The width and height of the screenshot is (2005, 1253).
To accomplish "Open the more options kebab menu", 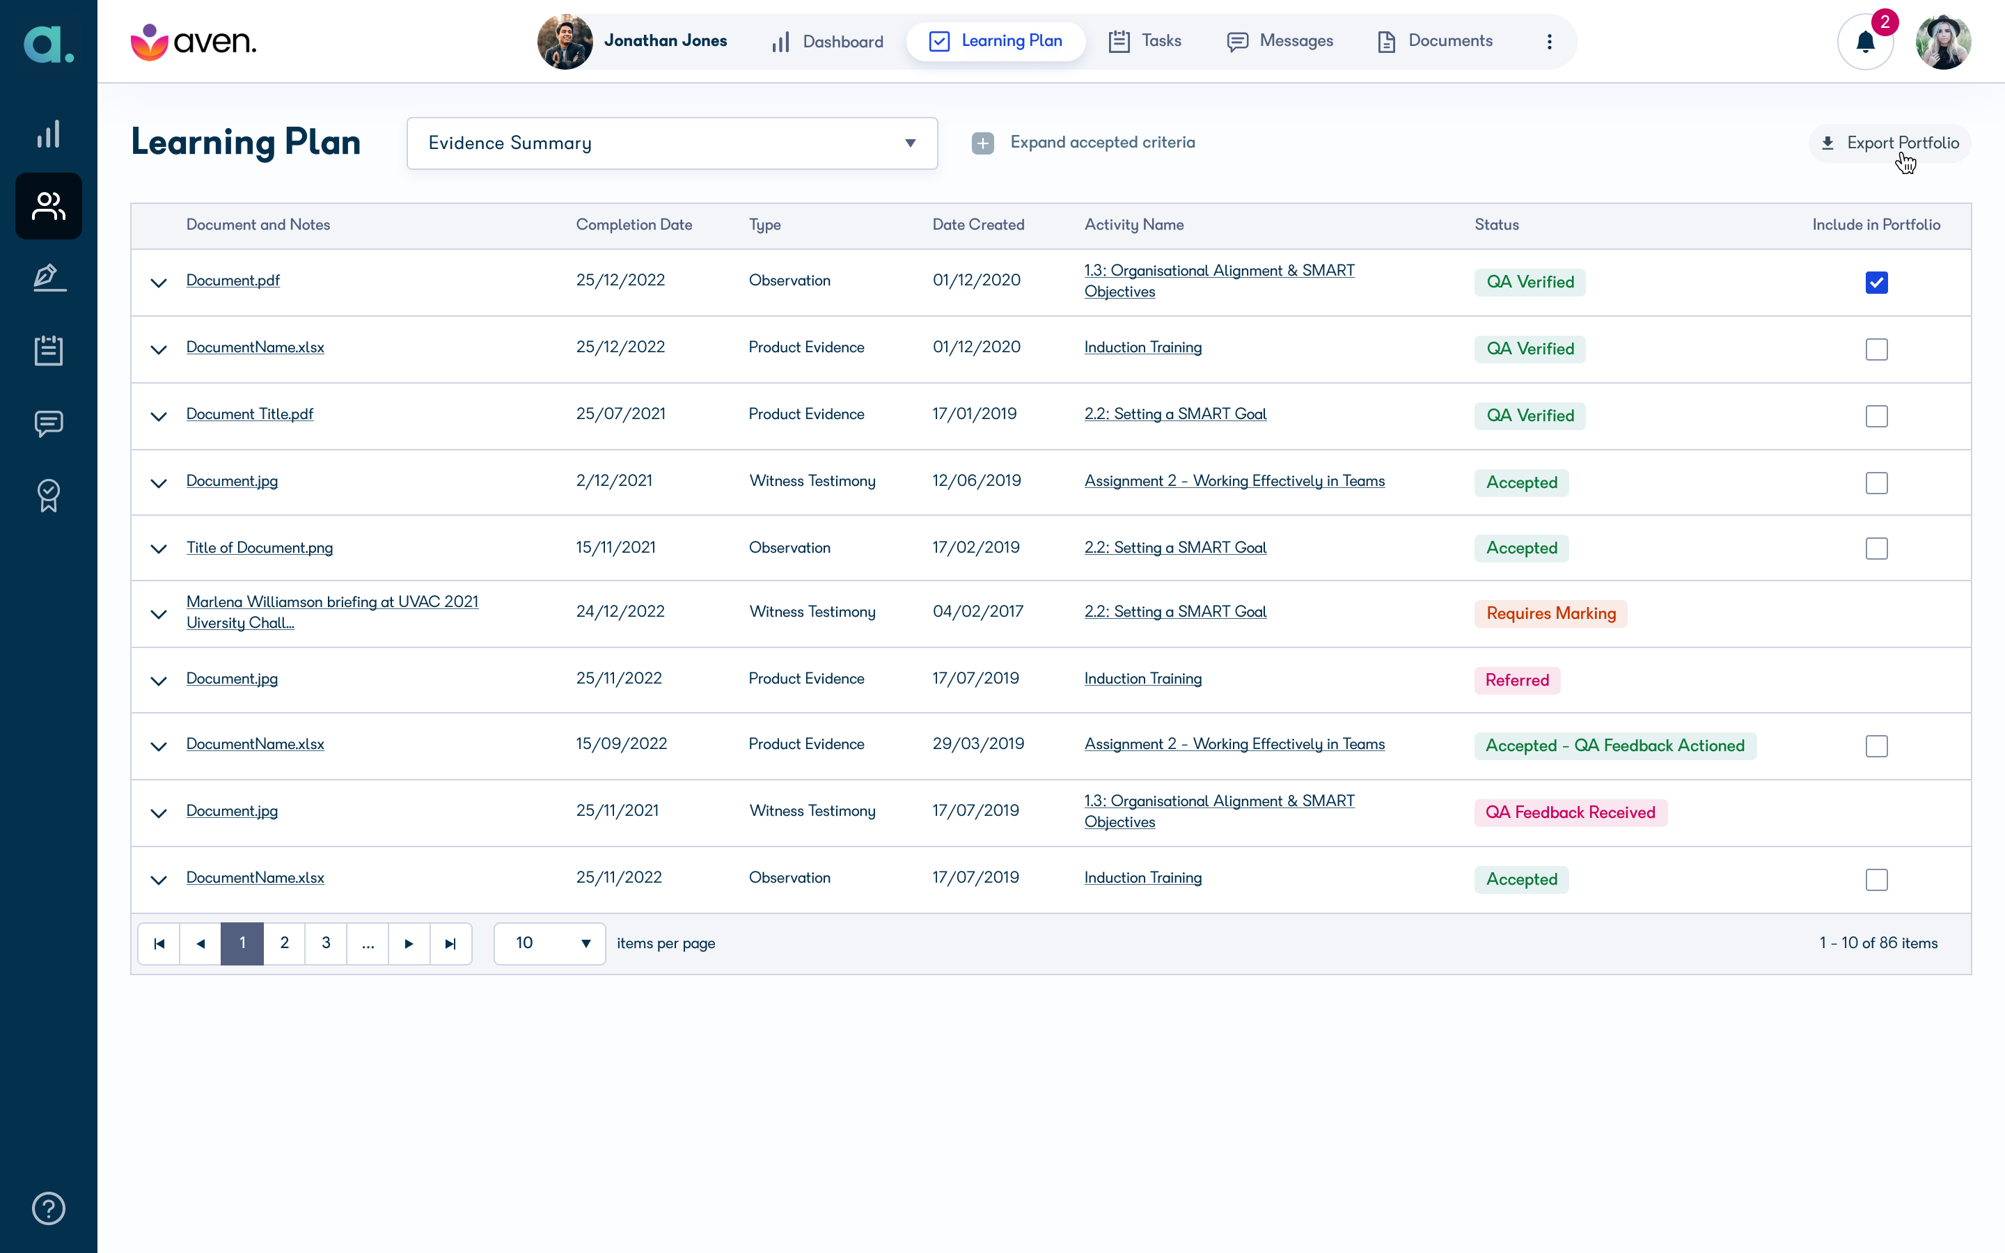I will [1549, 42].
